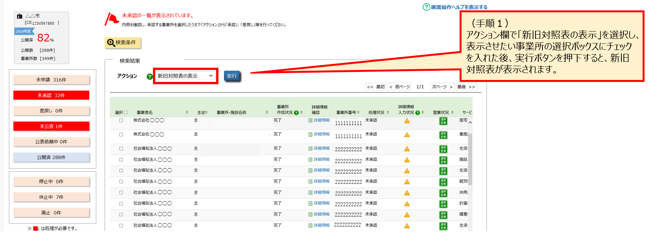
Task: Open the アクション dropdown showing 新旧対照表の表示
Action: [185, 76]
